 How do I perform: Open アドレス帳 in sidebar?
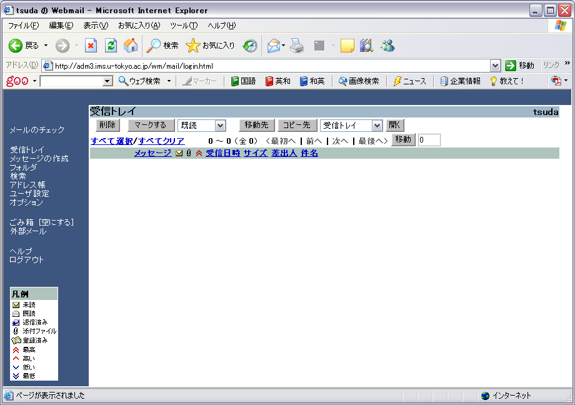[27, 185]
